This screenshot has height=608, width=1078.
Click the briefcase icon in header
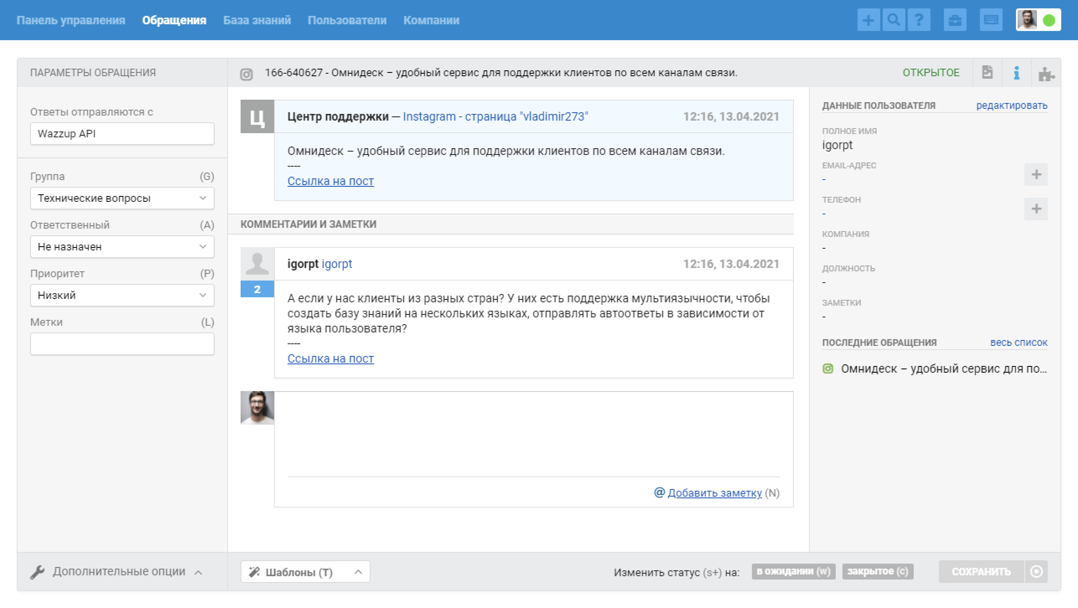point(955,20)
